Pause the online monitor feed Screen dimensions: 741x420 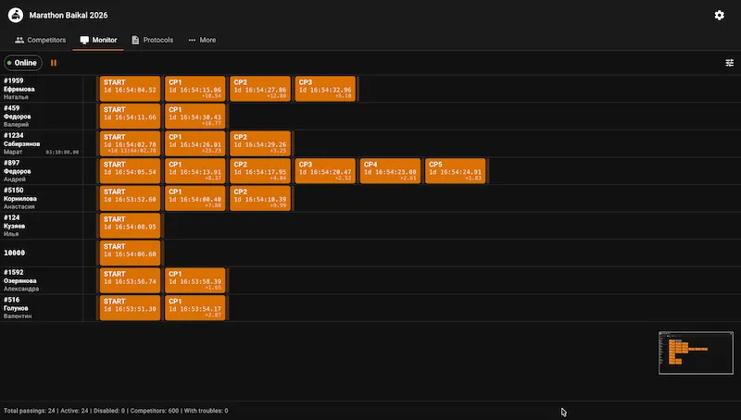tap(54, 63)
